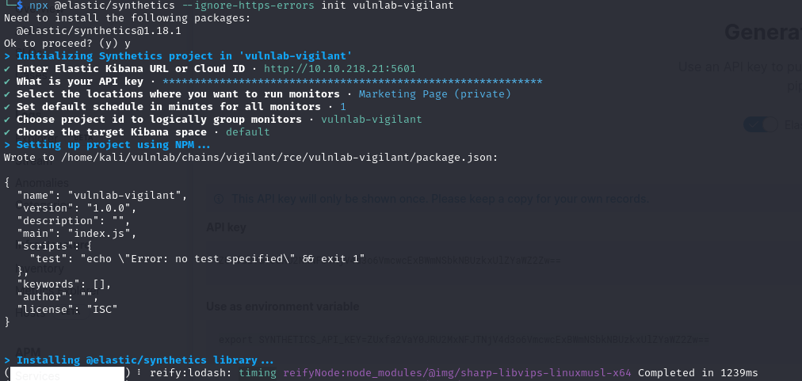Viewport: 802px width, 381px height.
Task: Click the reifyNode sharp-libvips path text
Action: 457,373
